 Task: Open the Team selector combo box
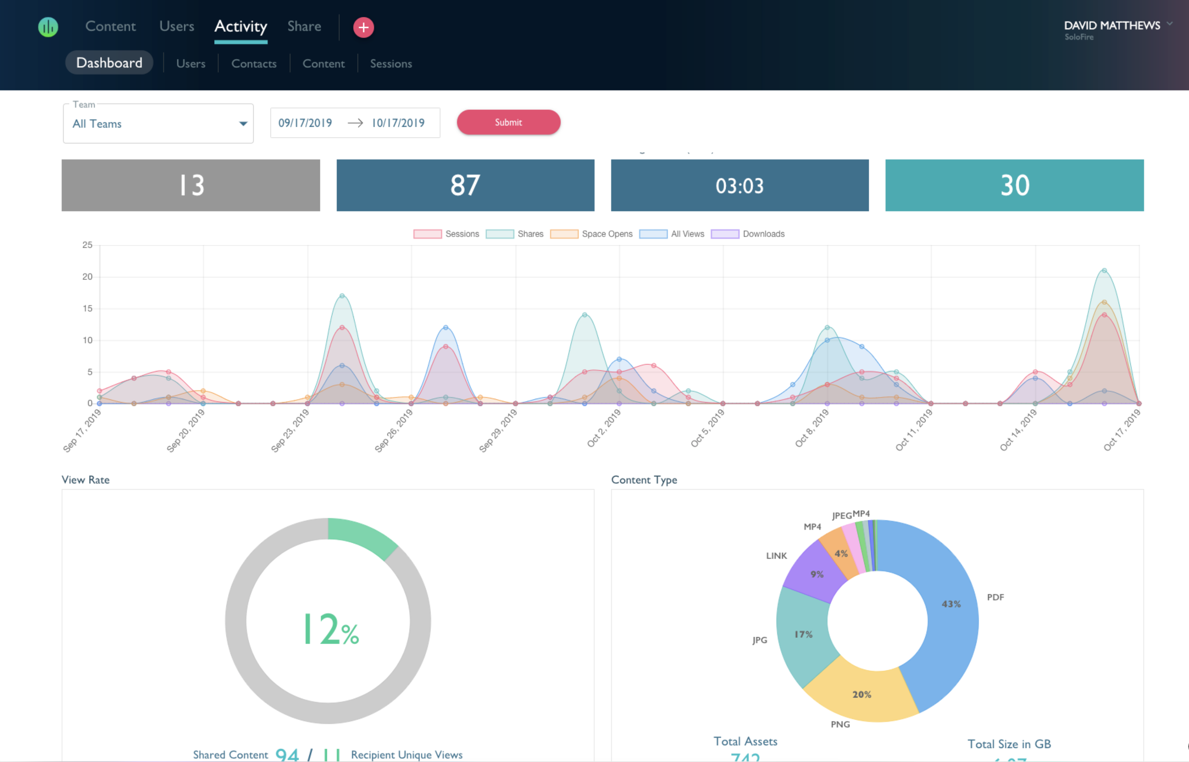(158, 123)
